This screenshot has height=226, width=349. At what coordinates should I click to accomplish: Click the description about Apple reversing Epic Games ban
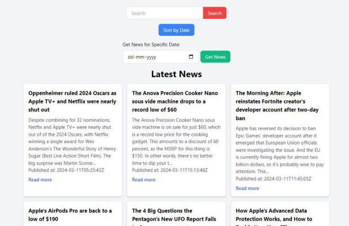(x=280, y=150)
